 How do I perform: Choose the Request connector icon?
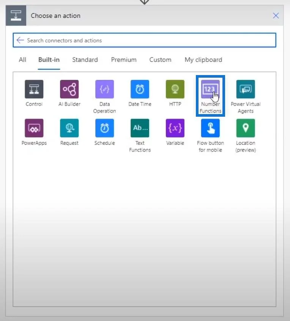click(x=69, y=128)
